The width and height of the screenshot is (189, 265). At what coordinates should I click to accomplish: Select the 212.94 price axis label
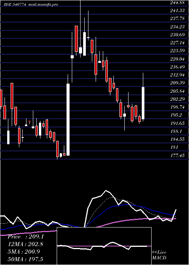point(177,75)
